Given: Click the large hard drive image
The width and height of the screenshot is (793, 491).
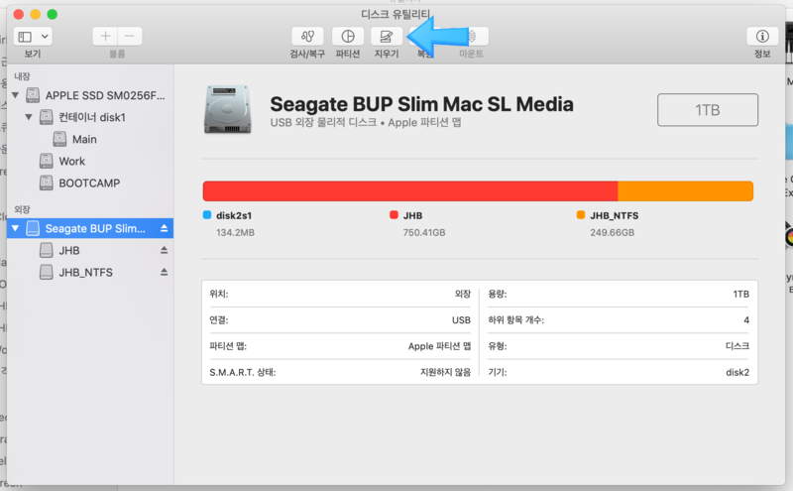Looking at the screenshot, I should [x=228, y=109].
